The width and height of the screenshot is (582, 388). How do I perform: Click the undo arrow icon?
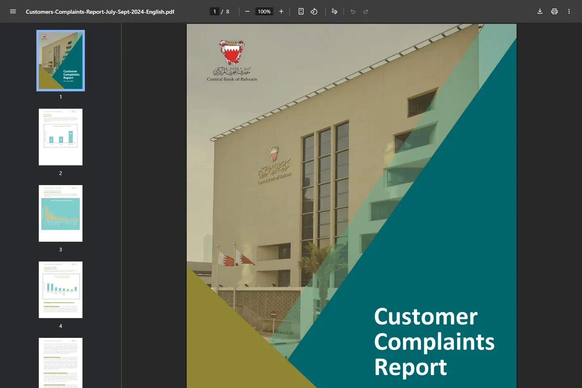coord(353,11)
